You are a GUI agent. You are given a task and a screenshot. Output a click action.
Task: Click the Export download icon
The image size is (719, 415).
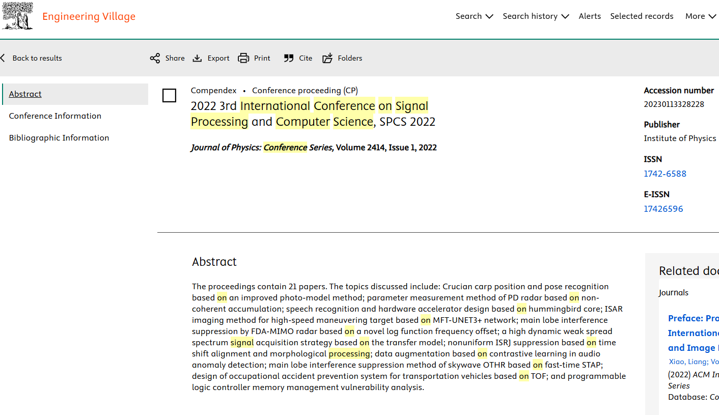197,58
